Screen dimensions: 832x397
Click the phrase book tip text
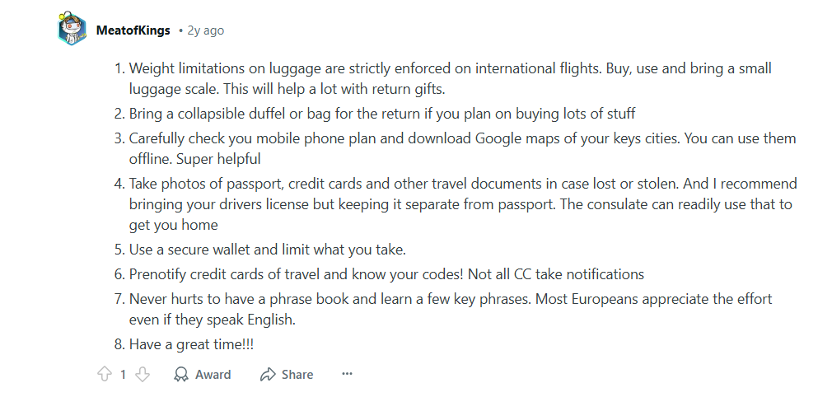click(x=450, y=299)
